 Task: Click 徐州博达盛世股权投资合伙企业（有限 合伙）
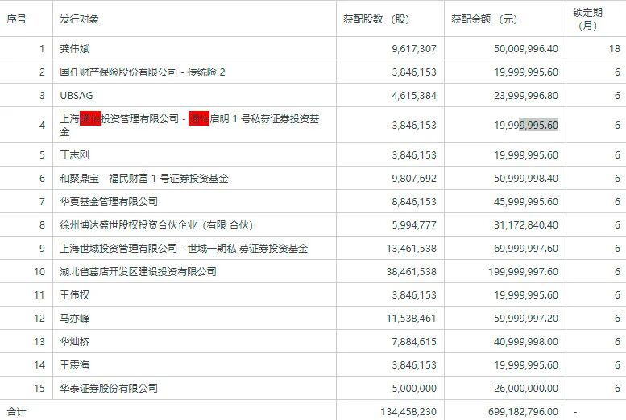click(156, 225)
